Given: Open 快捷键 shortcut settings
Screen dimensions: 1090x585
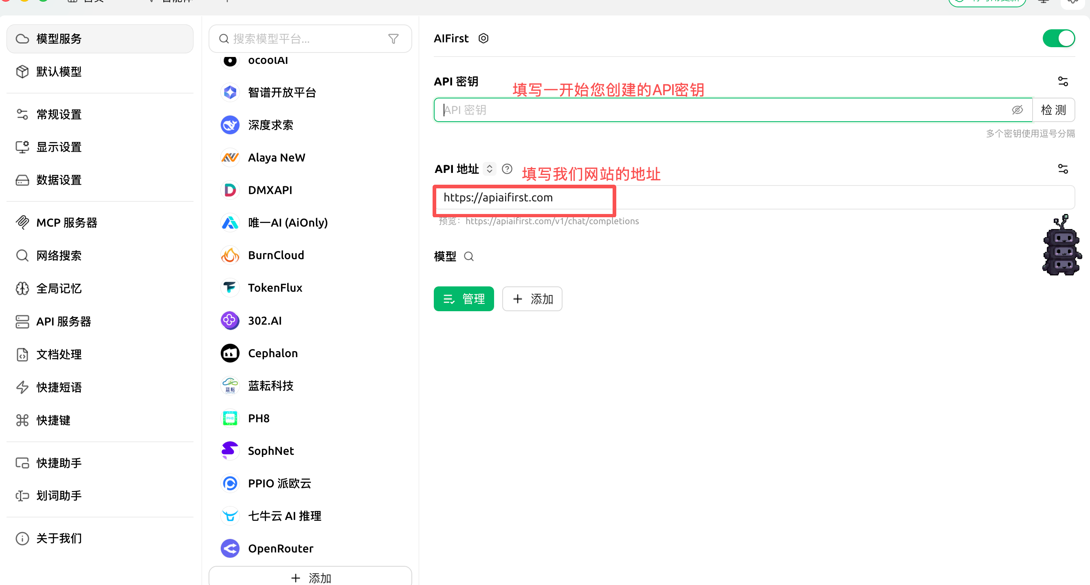Looking at the screenshot, I should [100, 420].
